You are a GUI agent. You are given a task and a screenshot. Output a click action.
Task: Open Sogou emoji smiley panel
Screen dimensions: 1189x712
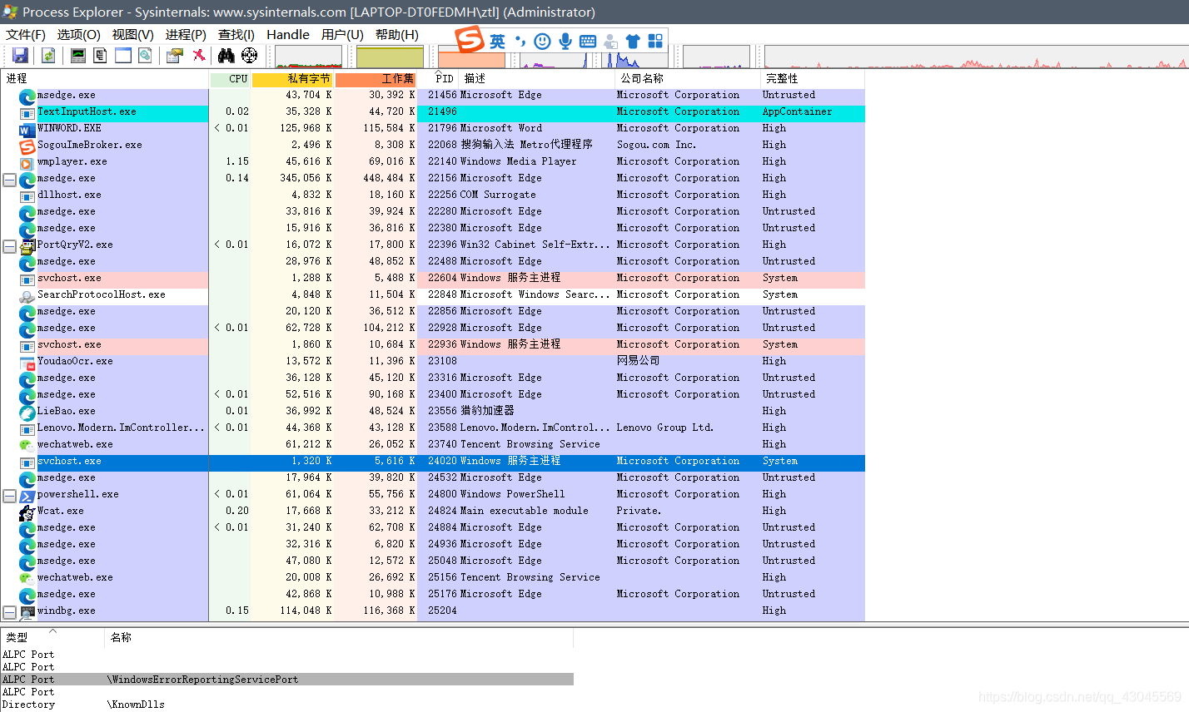[542, 42]
